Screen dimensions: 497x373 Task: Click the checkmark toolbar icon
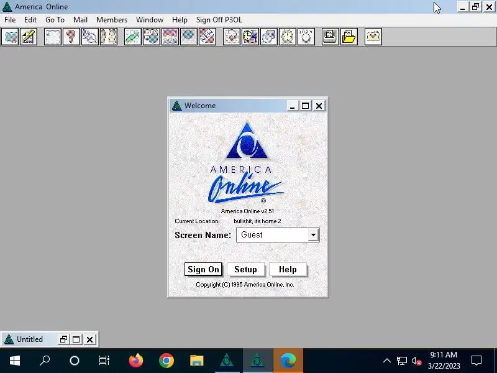[232, 37]
